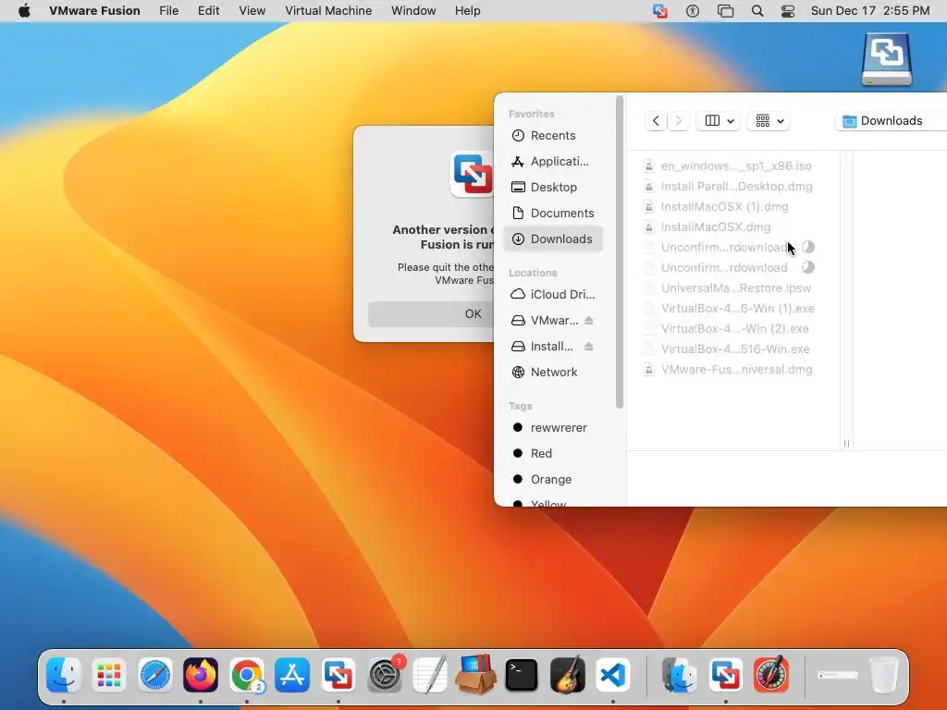
Task: Open the Window menu
Action: (413, 11)
